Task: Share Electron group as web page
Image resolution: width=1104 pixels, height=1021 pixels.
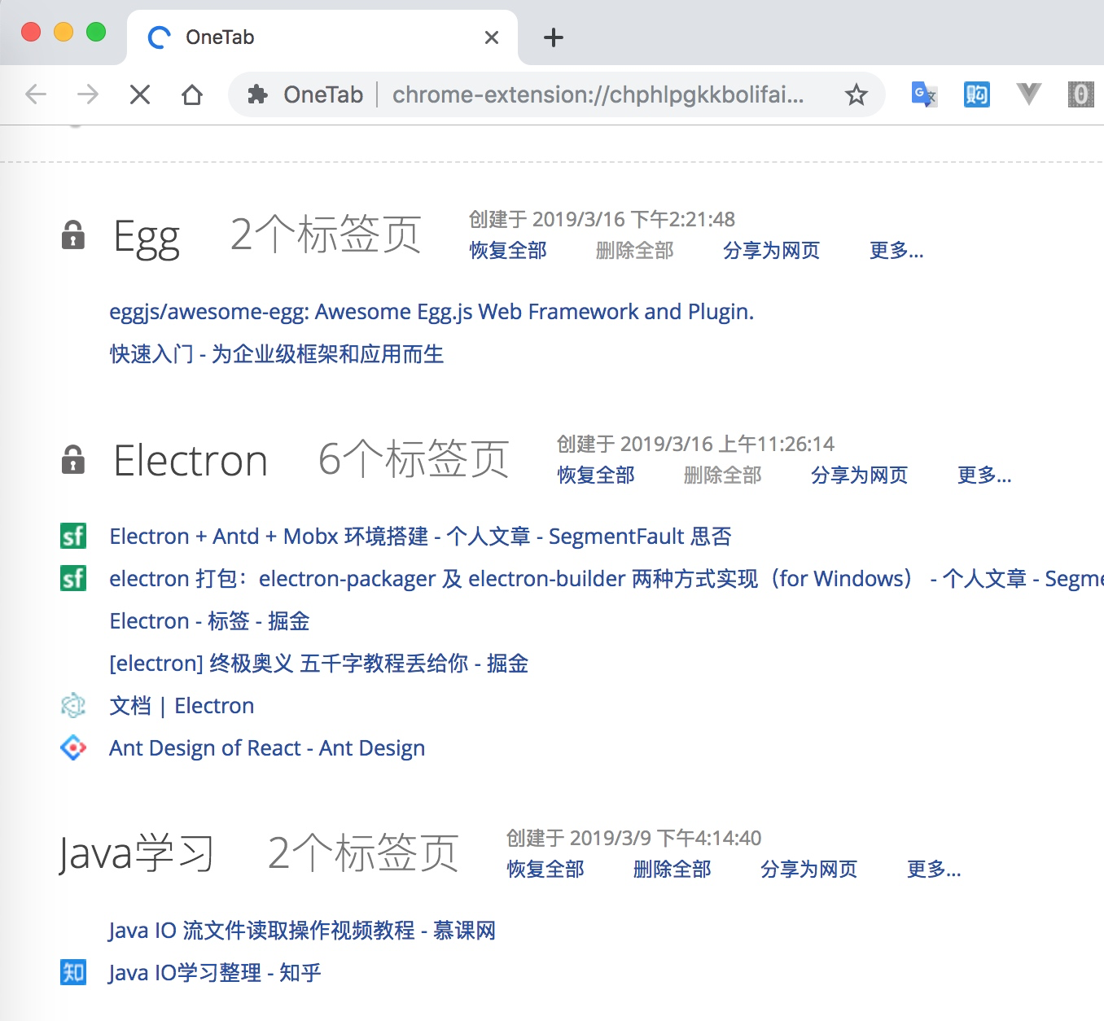Action: (860, 475)
